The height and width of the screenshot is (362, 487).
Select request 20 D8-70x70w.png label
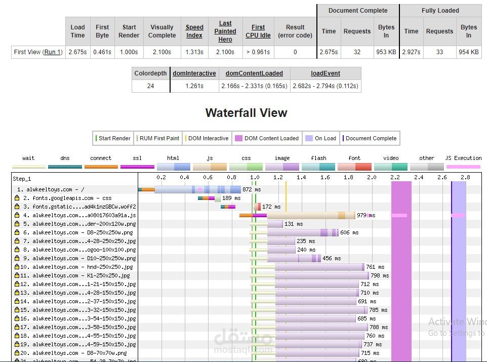pyautogui.click(x=73, y=353)
